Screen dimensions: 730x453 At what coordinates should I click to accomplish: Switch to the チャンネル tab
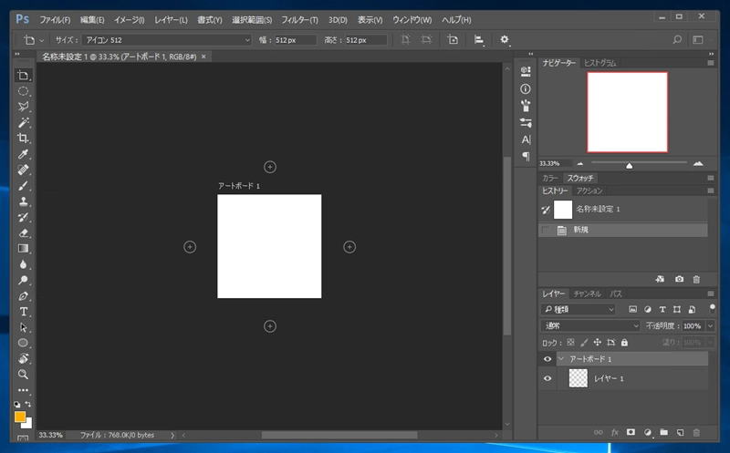coord(587,293)
